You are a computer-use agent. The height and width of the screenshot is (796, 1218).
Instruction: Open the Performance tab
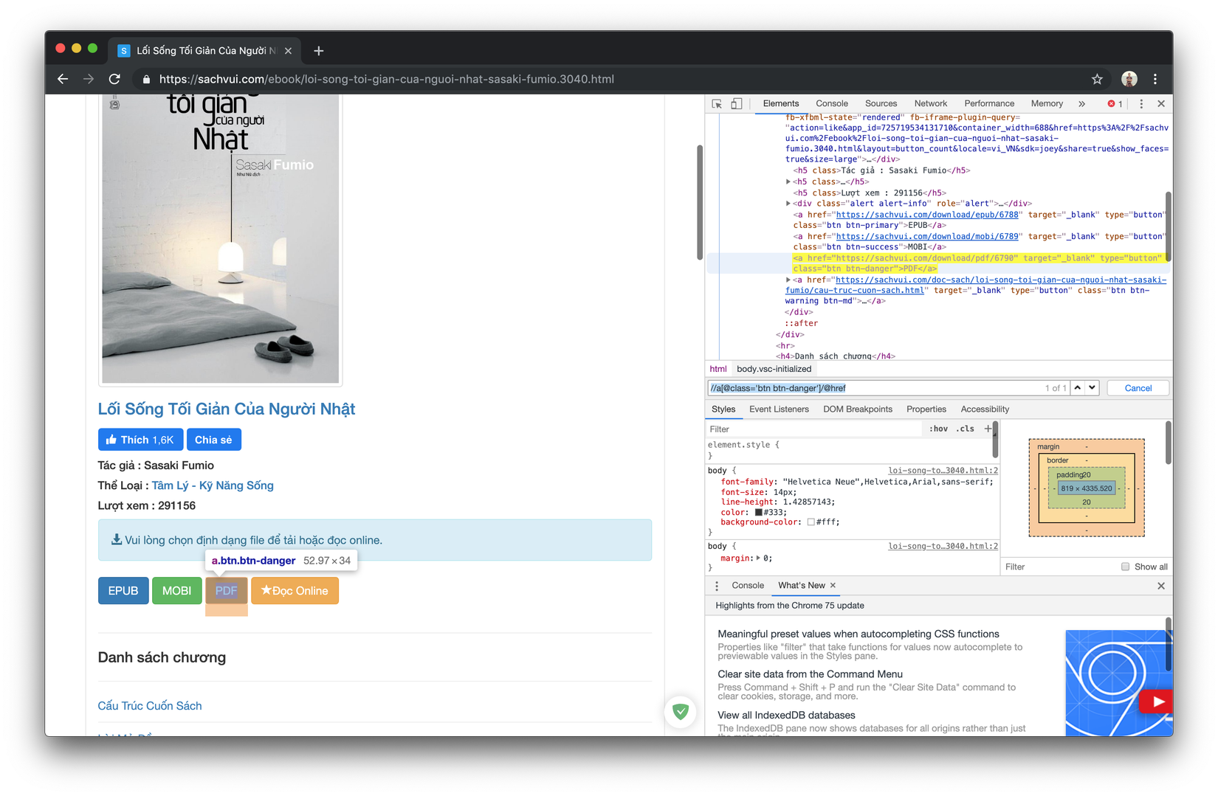(989, 104)
